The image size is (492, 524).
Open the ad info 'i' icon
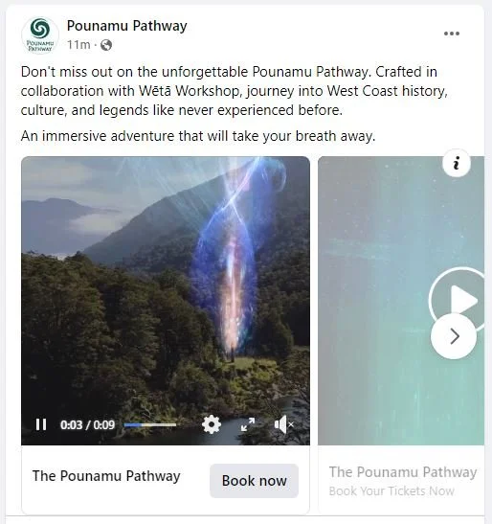pos(457,164)
